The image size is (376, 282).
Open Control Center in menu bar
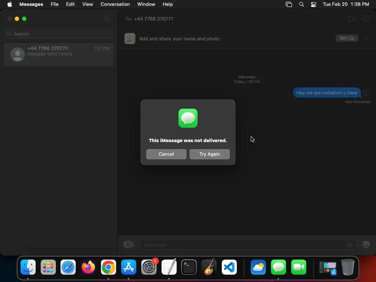coord(314,4)
